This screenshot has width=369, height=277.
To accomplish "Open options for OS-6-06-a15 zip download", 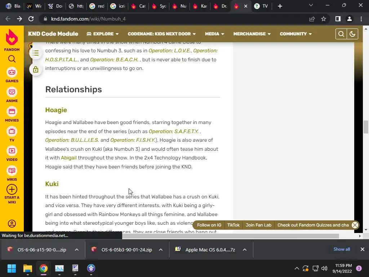I will (x=77, y=250).
